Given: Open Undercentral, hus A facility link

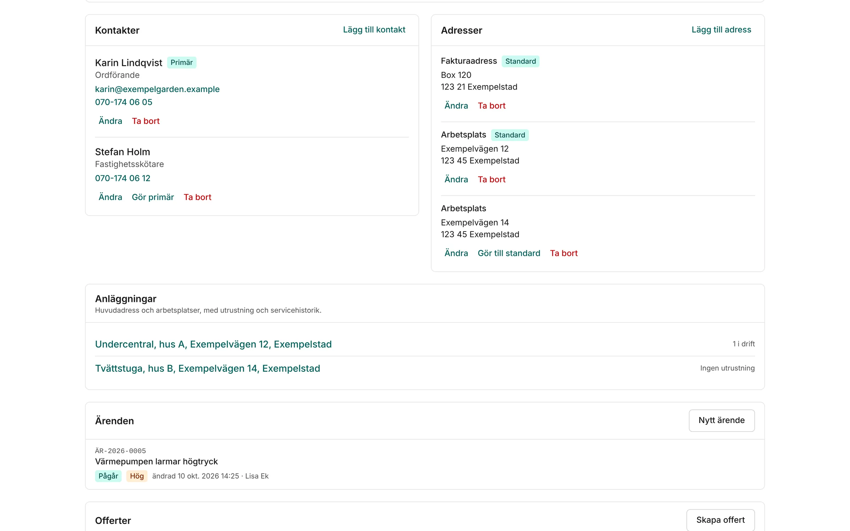Looking at the screenshot, I should point(213,344).
